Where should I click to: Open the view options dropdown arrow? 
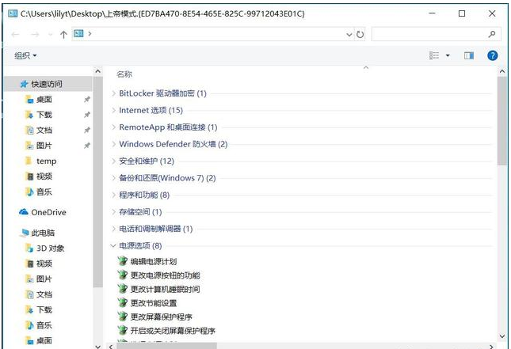click(448, 55)
